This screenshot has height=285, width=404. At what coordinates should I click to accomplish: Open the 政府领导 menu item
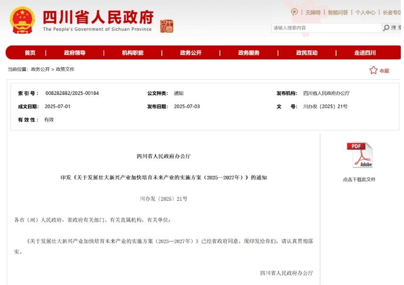pos(75,52)
